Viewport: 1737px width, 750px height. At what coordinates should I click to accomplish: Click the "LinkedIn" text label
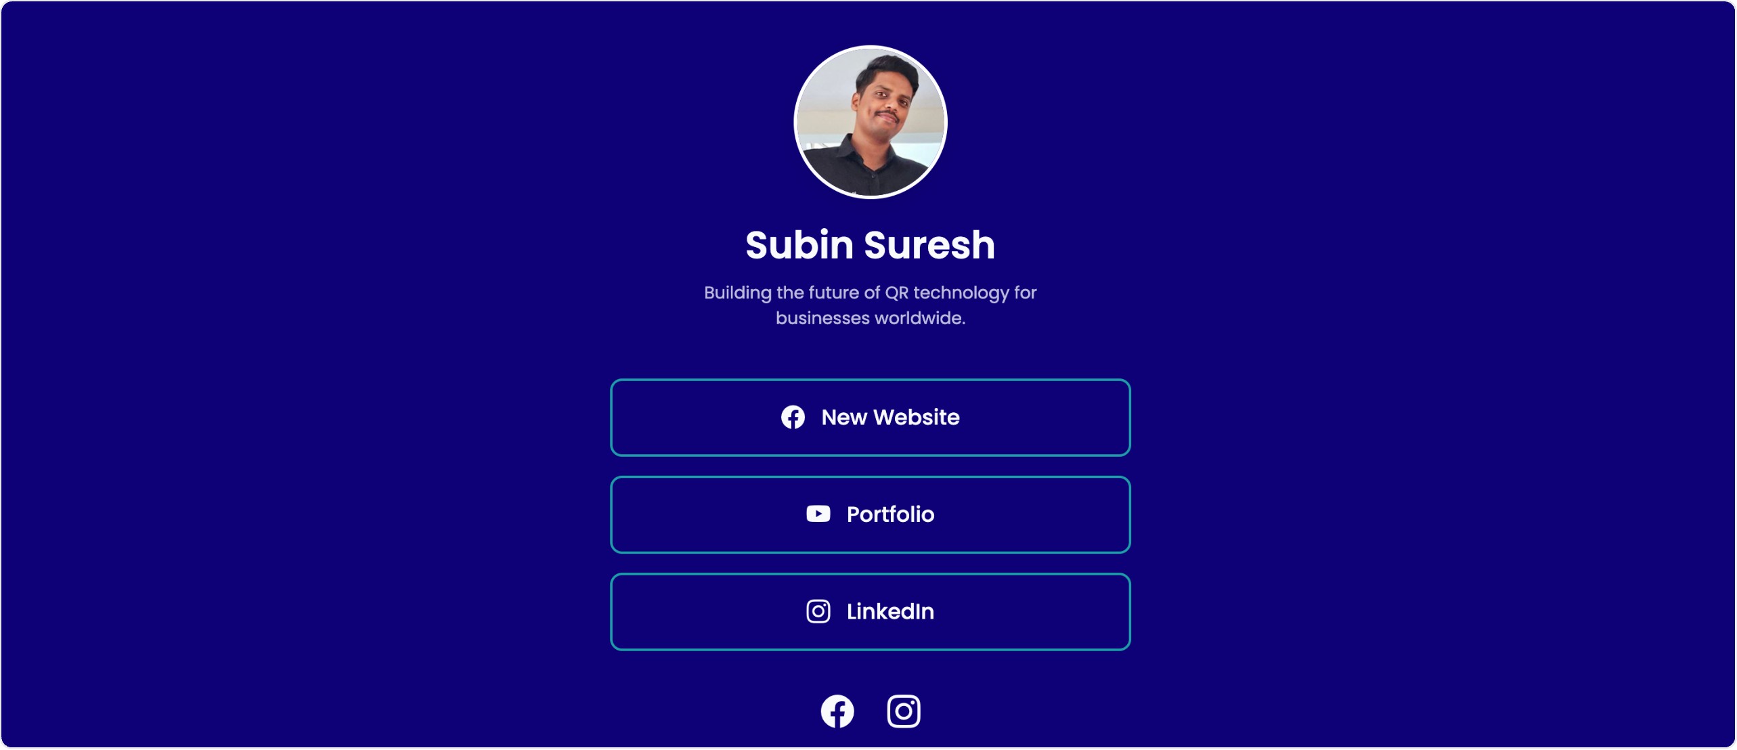coord(890,612)
